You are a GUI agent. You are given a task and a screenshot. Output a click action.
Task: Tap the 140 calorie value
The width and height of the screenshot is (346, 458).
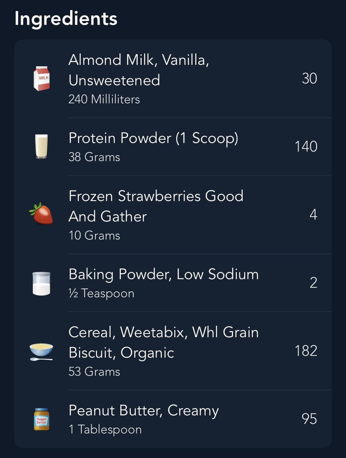point(306,147)
